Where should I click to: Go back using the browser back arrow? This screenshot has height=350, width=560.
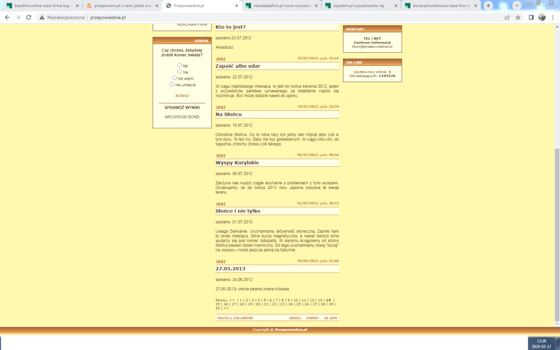tap(7, 17)
